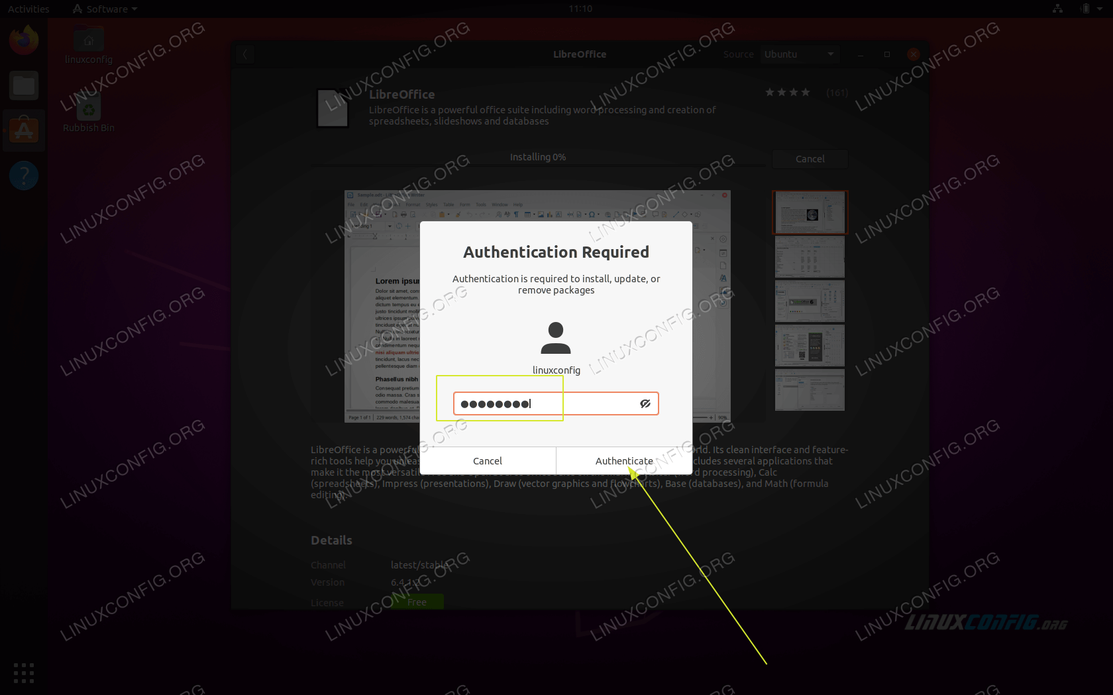The width and height of the screenshot is (1113, 695).
Task: Click the (161) review count
Action: (x=837, y=93)
